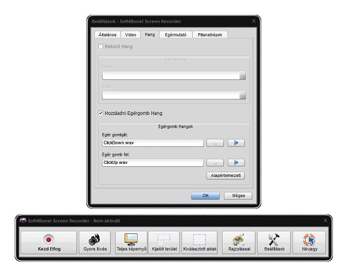Start recording with Kezd Elfog button
344x267 pixels.
49,243
